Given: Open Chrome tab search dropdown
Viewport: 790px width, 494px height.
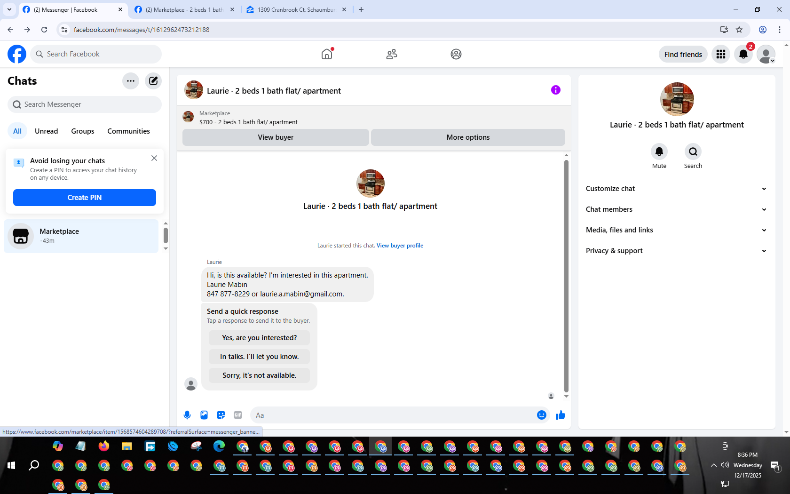Looking at the screenshot, I should 9,9.
